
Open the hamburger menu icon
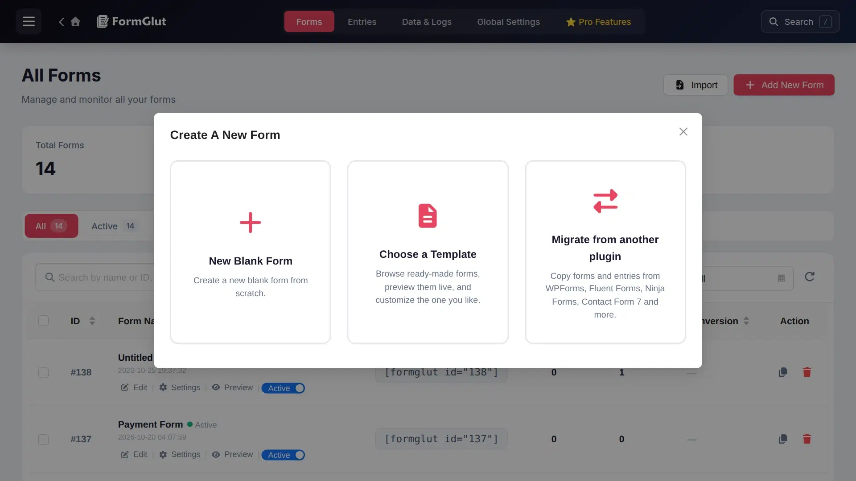click(x=29, y=21)
